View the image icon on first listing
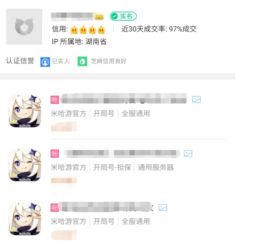 click(196, 100)
